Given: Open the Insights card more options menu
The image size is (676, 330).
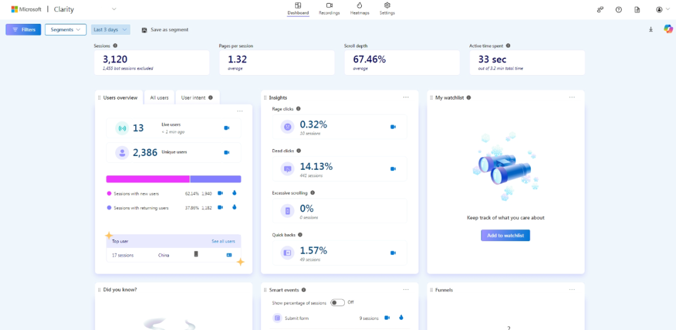Looking at the screenshot, I should click(x=406, y=97).
